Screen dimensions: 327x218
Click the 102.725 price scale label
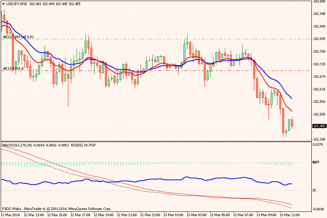pyautogui.click(x=319, y=64)
